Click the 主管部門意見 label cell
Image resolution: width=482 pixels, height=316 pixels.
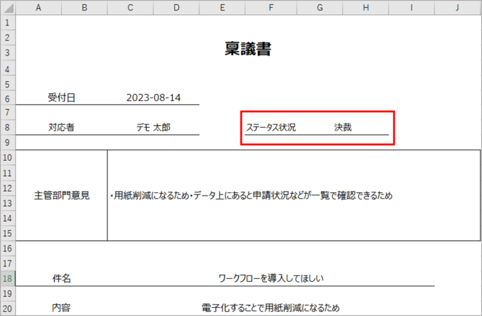pyautogui.click(x=61, y=195)
